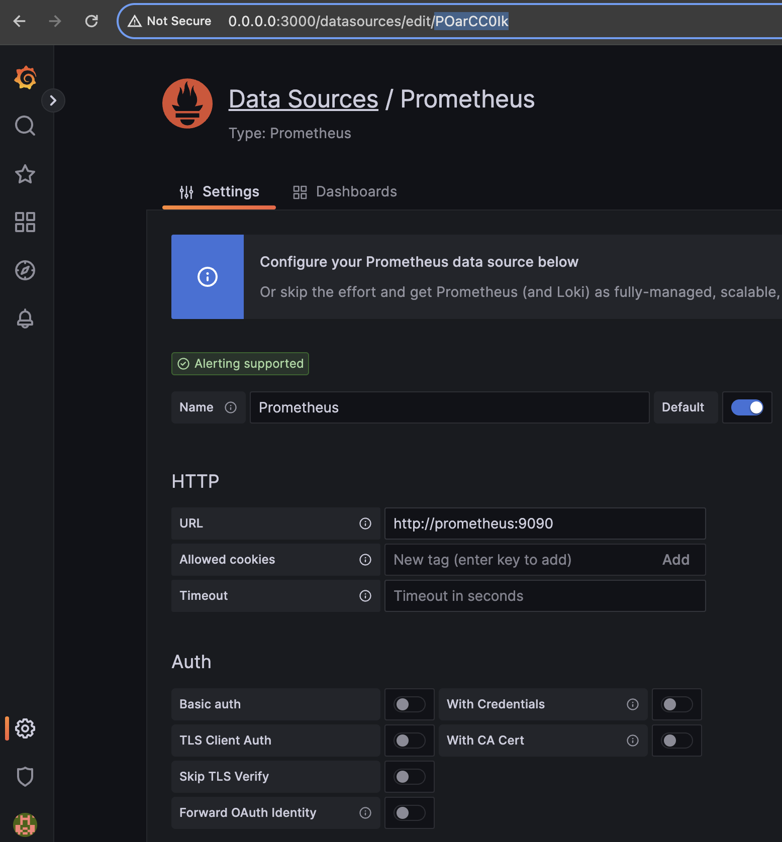Image resolution: width=782 pixels, height=842 pixels.
Task: Show info tooltip for Forward OAuth Identity
Action: [x=365, y=813]
